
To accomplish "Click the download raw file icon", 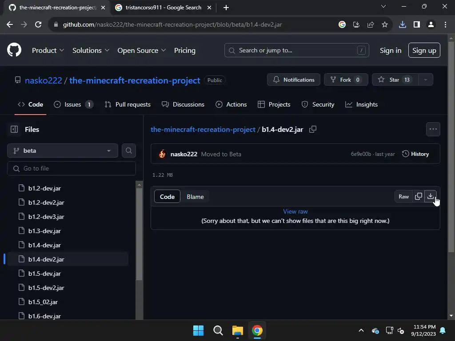I will click(x=430, y=196).
